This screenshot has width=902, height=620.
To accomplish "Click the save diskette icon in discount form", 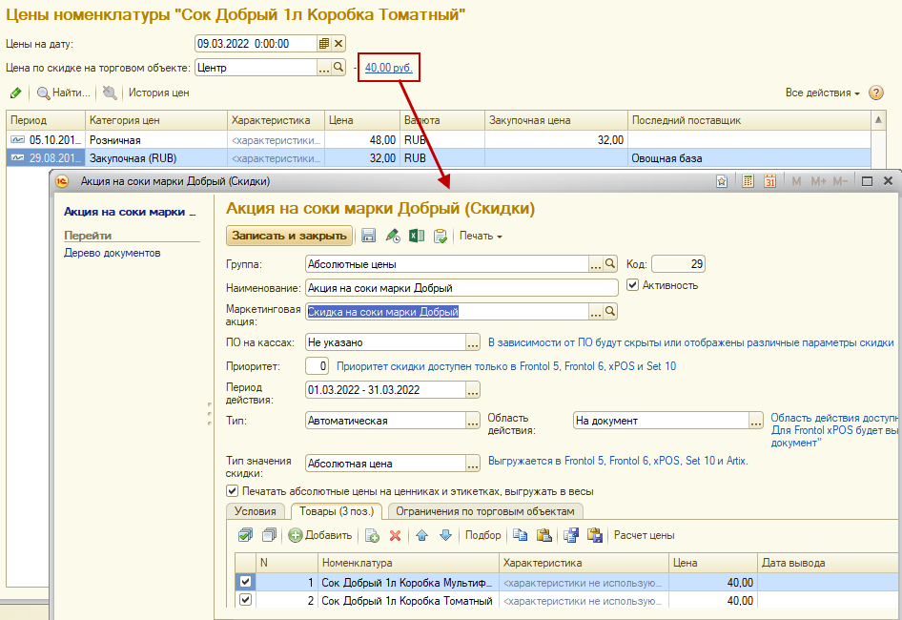I will pyautogui.click(x=368, y=236).
